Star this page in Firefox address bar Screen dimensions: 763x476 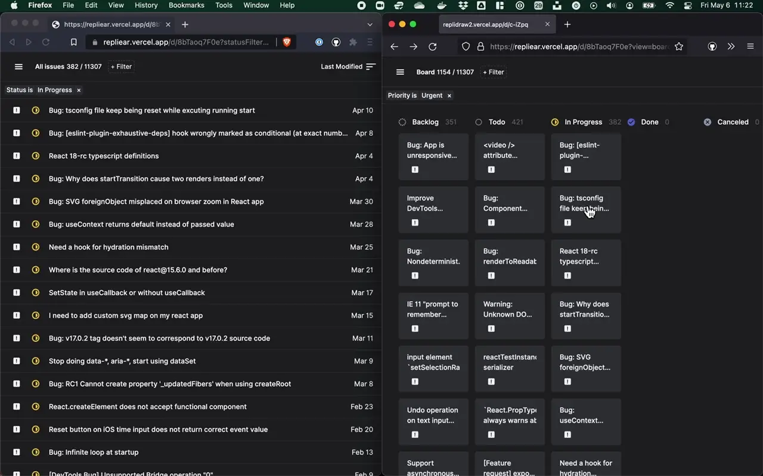pyautogui.click(x=679, y=46)
